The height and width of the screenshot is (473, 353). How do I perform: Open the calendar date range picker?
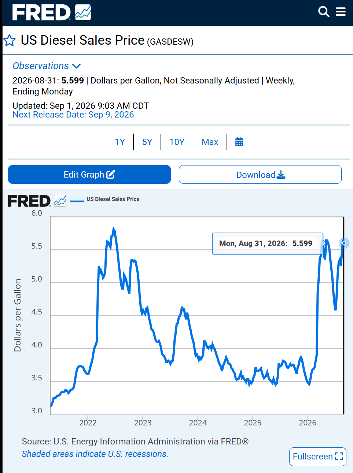[239, 142]
